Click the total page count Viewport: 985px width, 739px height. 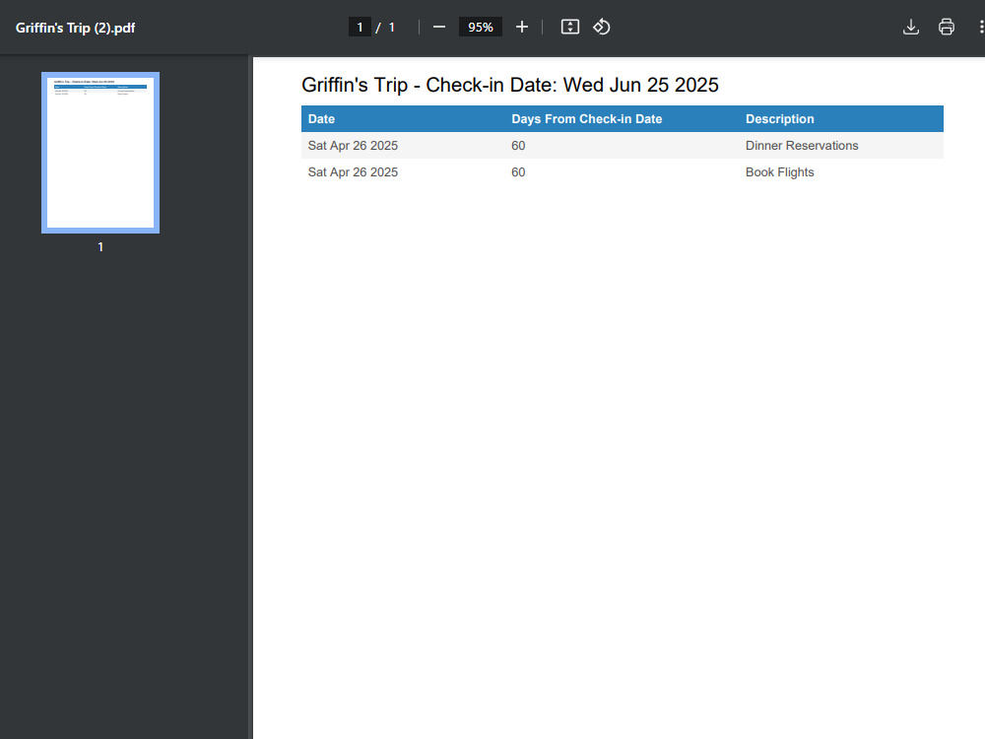coord(392,27)
